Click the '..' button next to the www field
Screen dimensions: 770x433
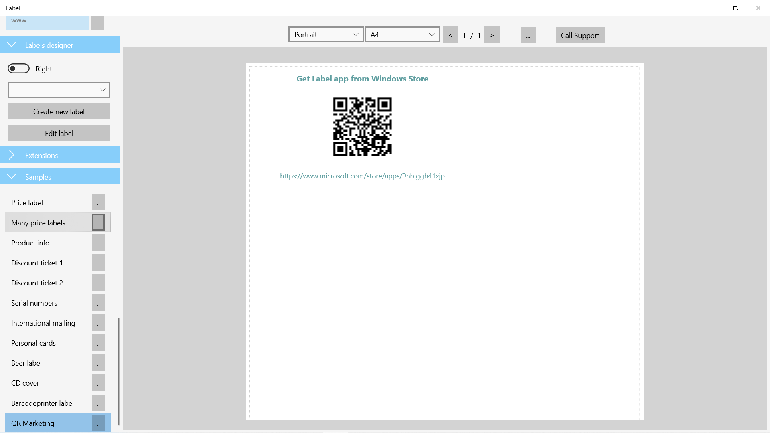97,23
